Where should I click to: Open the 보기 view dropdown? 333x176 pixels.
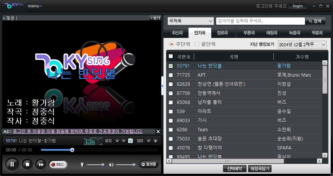155,18
